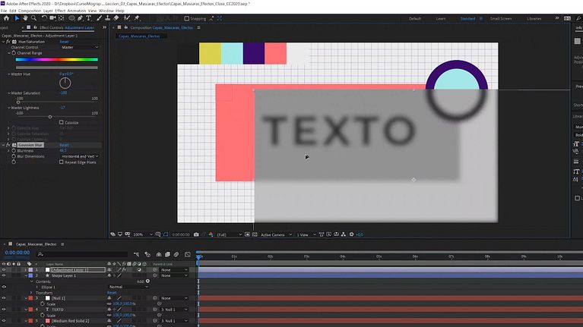The image size is (583, 327).
Task: Check Repeat Edge Pixels option
Action: (x=62, y=162)
